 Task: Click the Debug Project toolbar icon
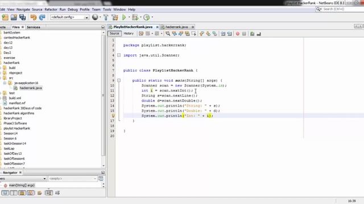(135, 18)
